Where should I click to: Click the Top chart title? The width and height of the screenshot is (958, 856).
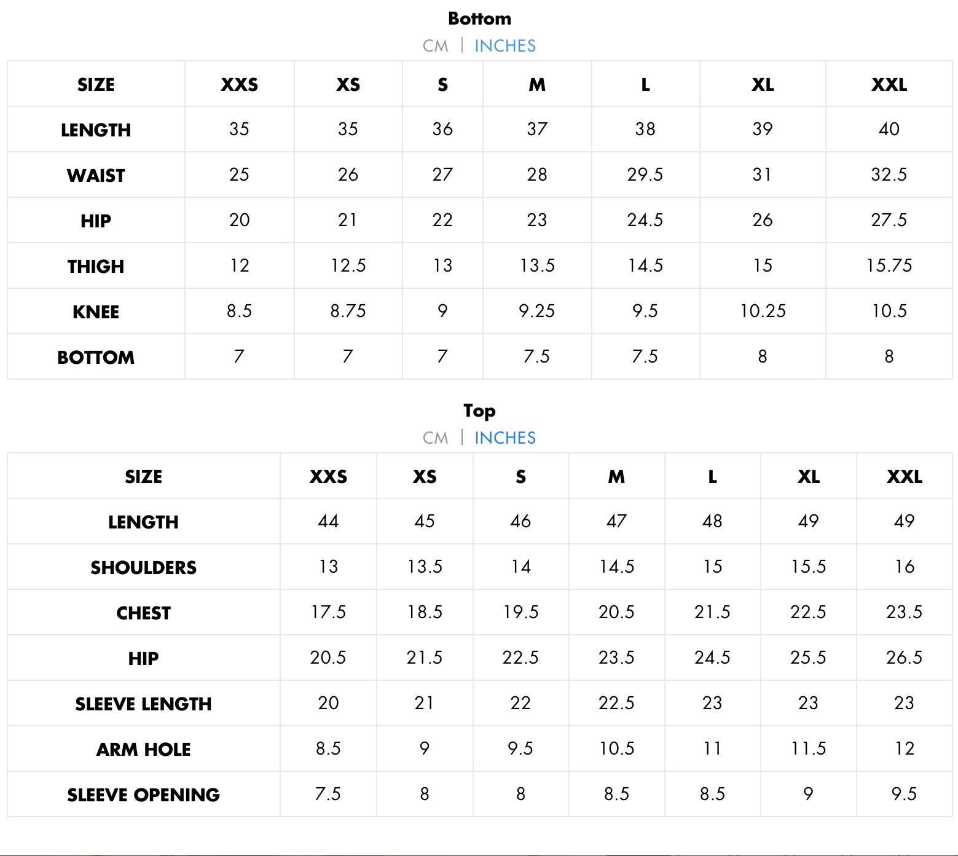pyautogui.click(x=479, y=410)
